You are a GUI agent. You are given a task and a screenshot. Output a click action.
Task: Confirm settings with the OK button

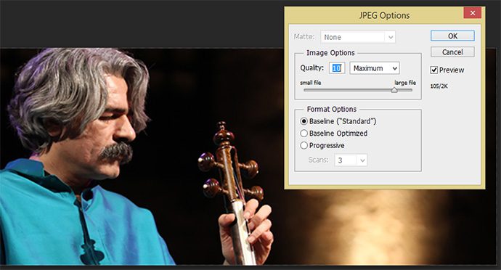click(452, 36)
